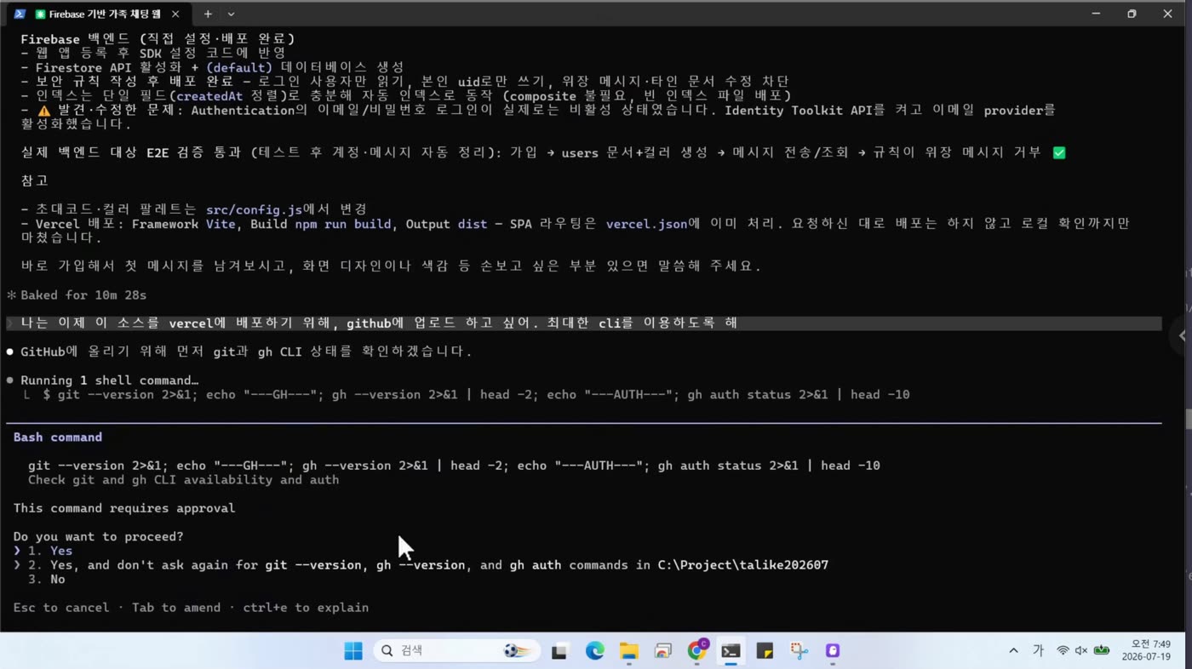Open the purple app icon on taskbar
The image size is (1192, 669).
click(833, 651)
